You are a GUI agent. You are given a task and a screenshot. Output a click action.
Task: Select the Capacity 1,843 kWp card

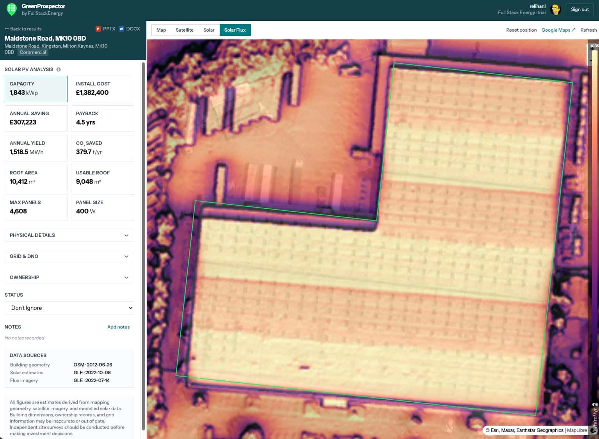tap(36, 89)
